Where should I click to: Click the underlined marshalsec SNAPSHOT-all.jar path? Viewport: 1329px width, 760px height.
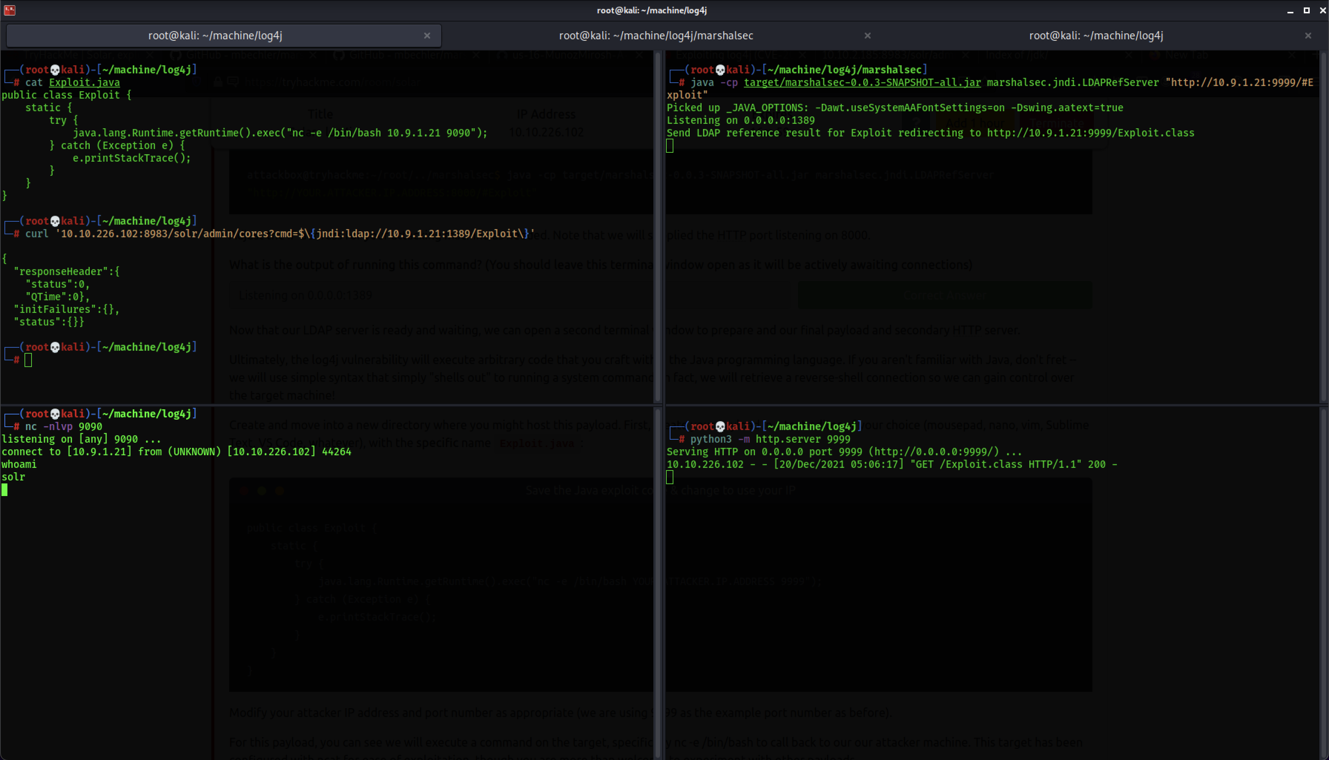[862, 82]
